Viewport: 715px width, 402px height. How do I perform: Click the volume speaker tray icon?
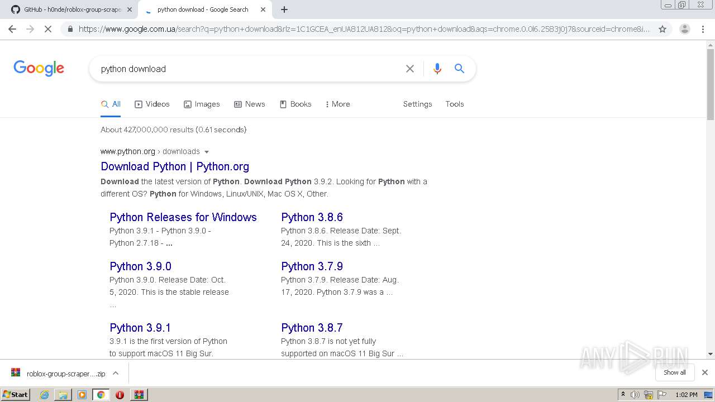635,395
